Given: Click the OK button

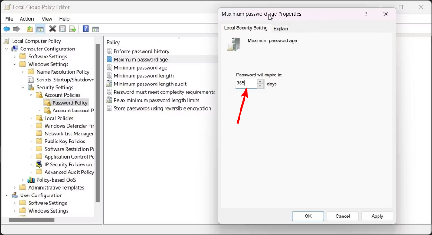Looking at the screenshot, I should [x=308, y=216].
